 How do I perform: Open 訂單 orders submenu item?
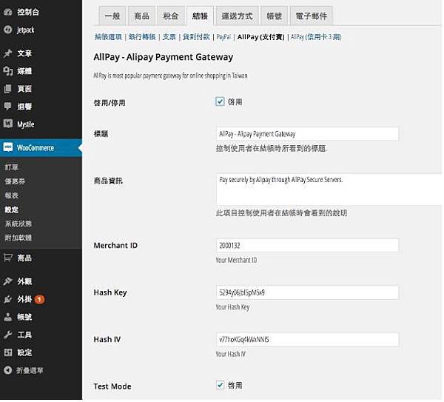(x=12, y=167)
